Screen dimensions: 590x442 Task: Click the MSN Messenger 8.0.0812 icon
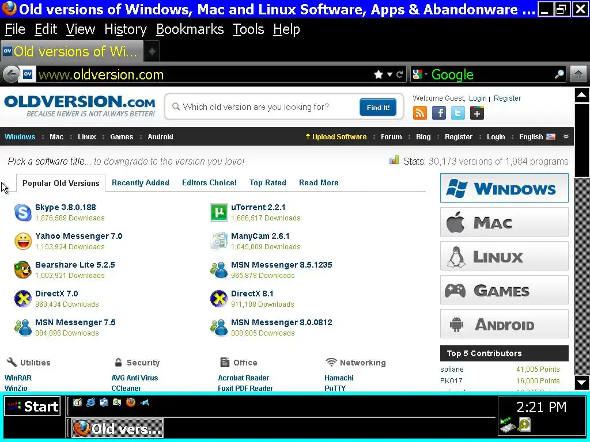click(218, 327)
